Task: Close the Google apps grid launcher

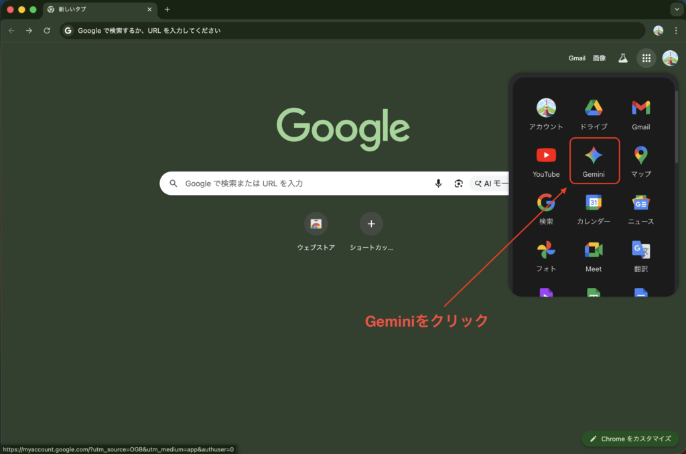Action: (x=646, y=58)
